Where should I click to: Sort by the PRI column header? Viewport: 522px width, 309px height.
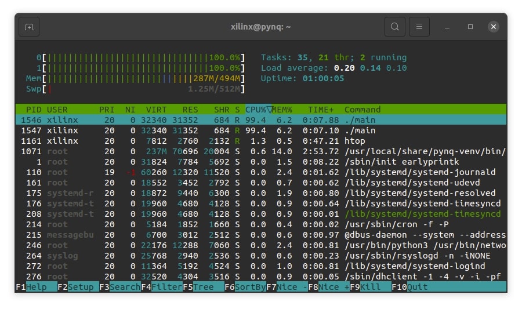[x=107, y=110]
